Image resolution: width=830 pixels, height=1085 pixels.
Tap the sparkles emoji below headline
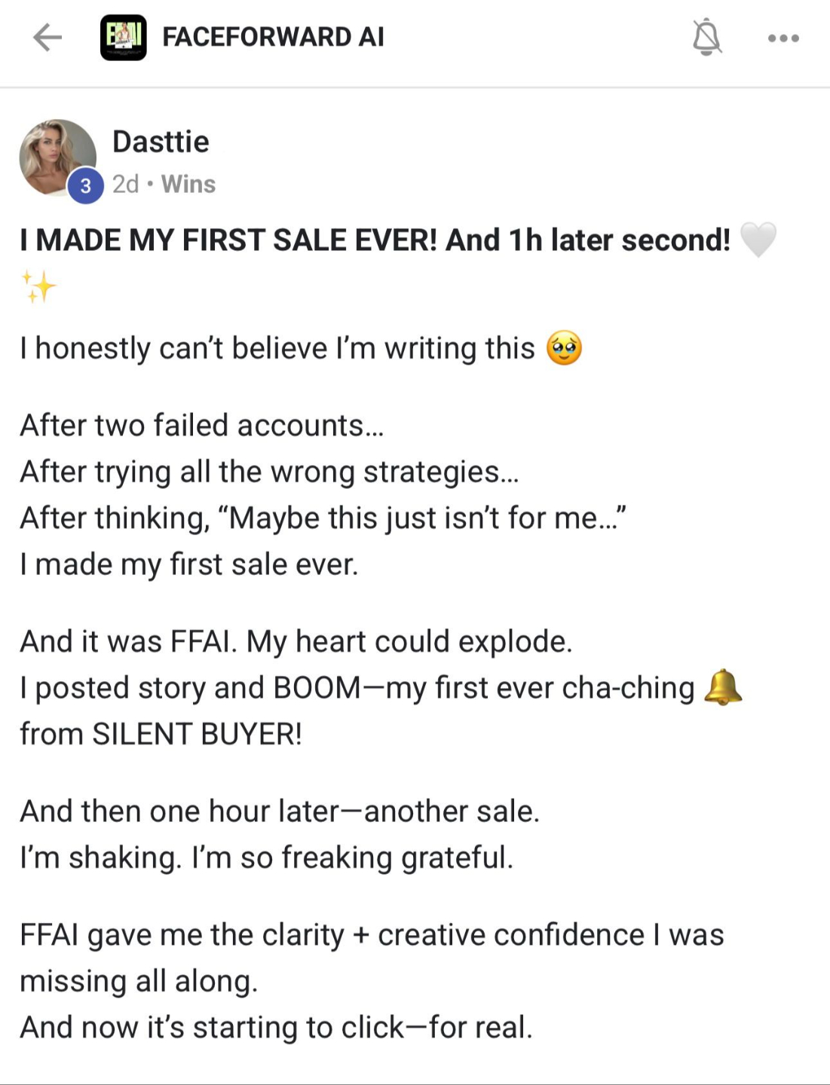[x=39, y=287]
